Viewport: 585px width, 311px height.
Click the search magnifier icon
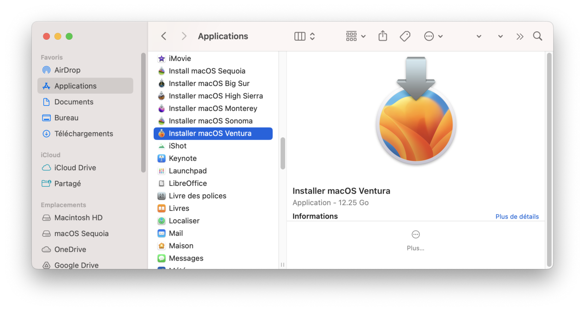pos(537,36)
